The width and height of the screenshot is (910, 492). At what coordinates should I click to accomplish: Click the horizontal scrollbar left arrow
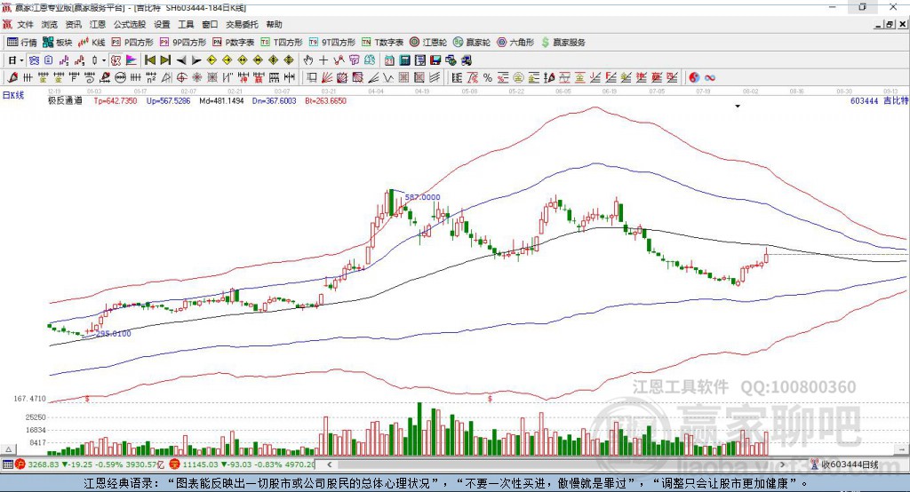(x=330, y=464)
